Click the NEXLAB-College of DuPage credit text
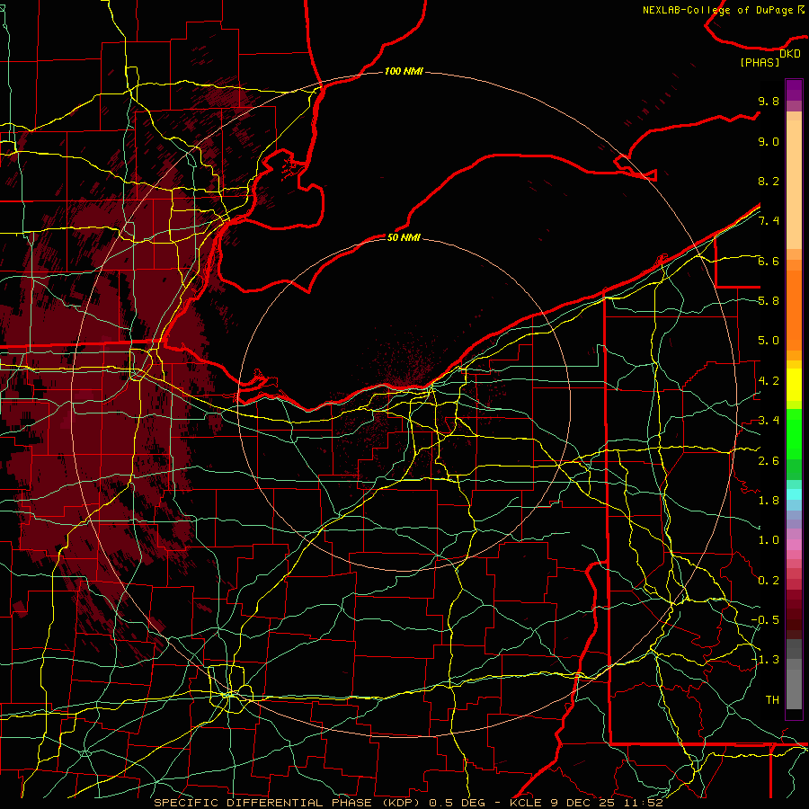This screenshot has height=809, width=809. (x=724, y=10)
